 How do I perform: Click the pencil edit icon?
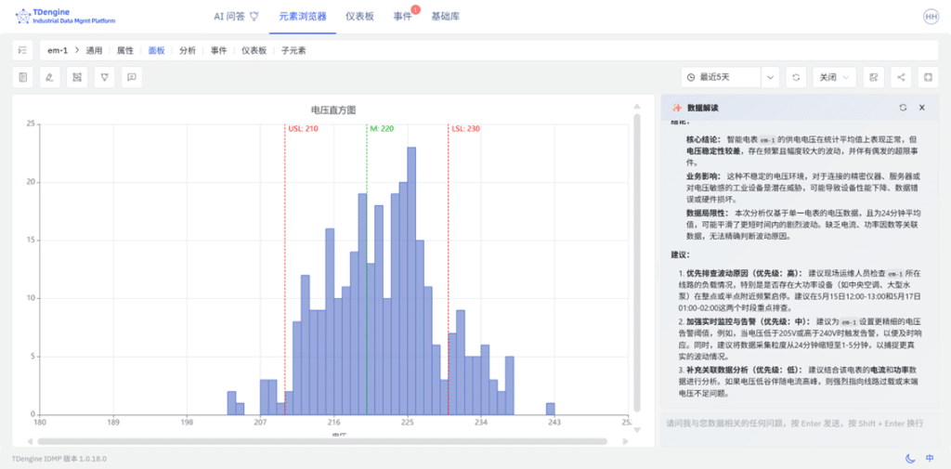[50, 77]
